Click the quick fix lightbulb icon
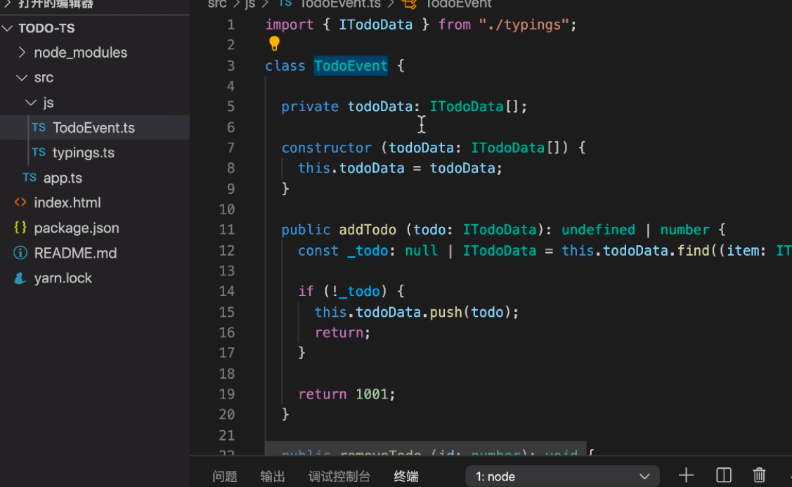The height and width of the screenshot is (487, 792). 274,44
